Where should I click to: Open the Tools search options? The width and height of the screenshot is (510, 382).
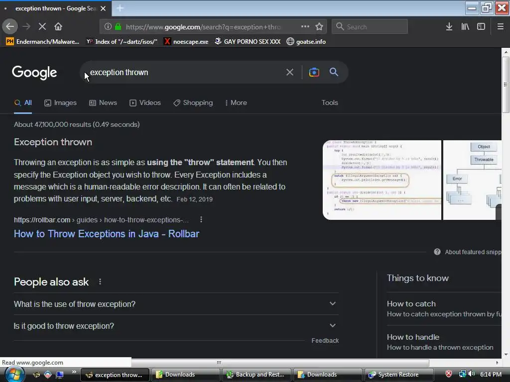pyautogui.click(x=330, y=102)
